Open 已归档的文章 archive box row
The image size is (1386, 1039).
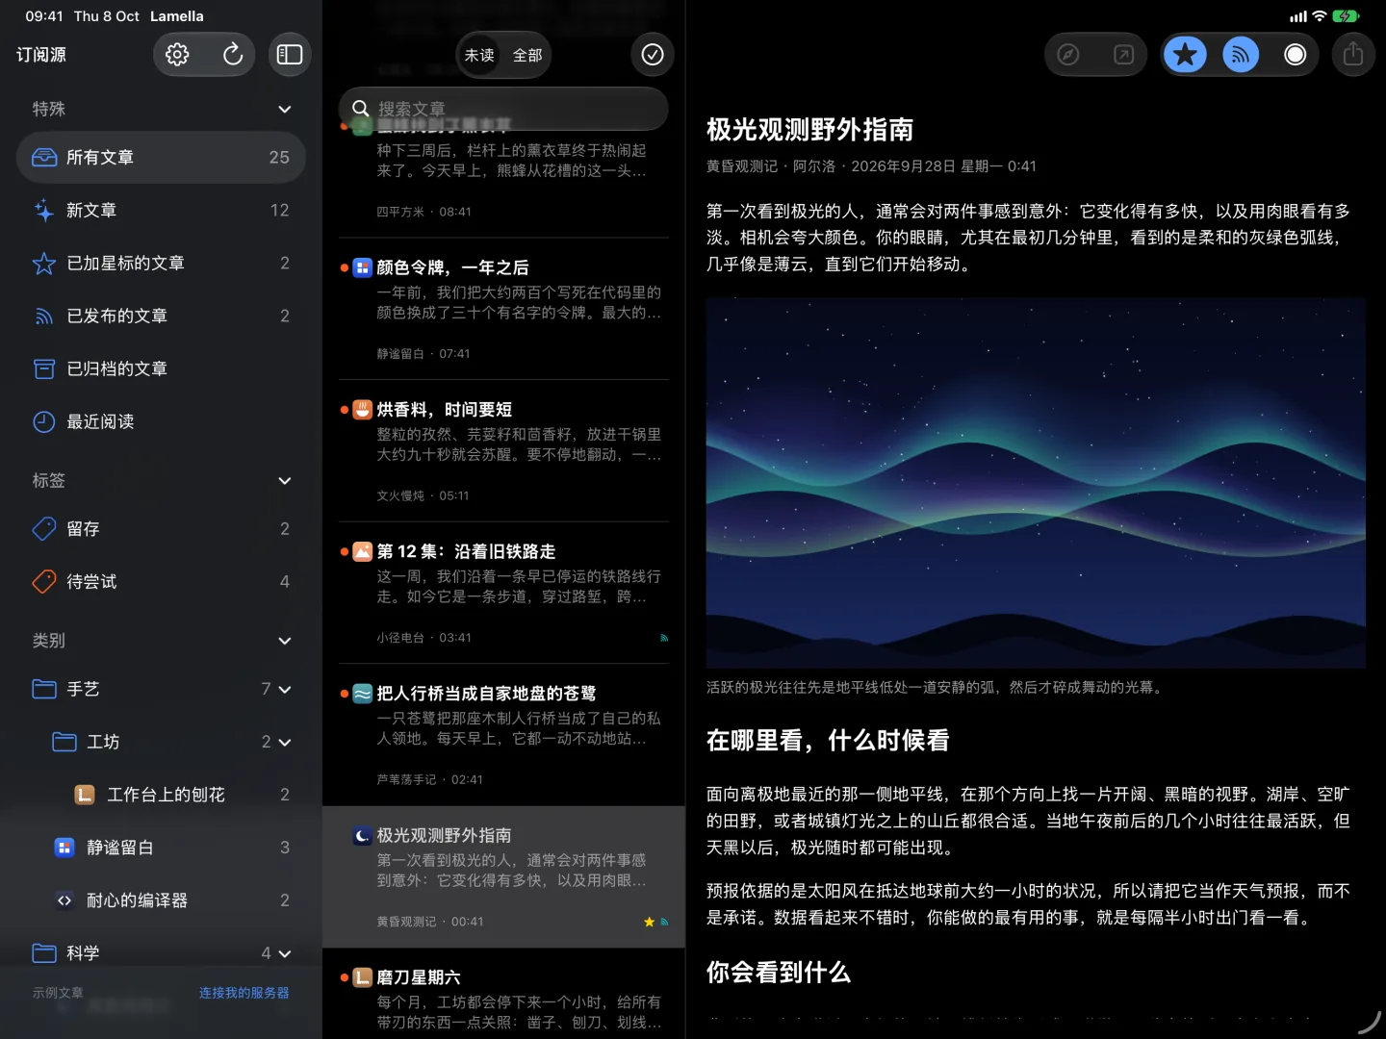(161, 368)
